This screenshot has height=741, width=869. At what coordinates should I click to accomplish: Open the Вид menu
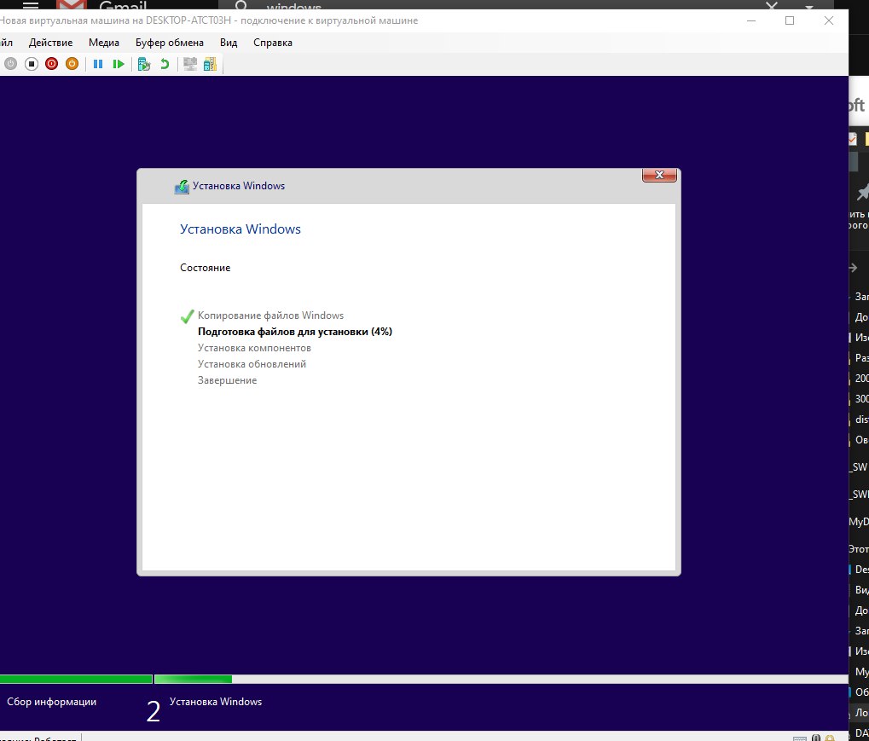tap(229, 43)
